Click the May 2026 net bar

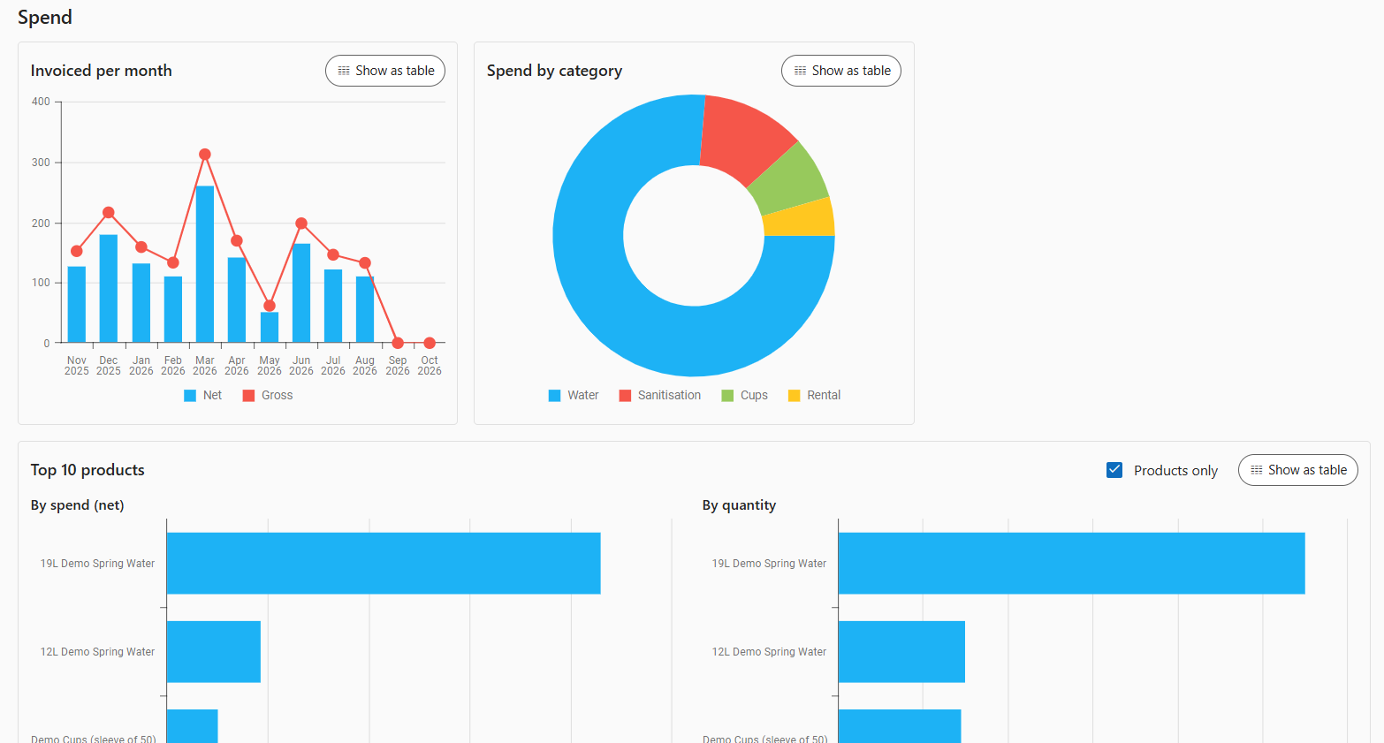coord(270,328)
